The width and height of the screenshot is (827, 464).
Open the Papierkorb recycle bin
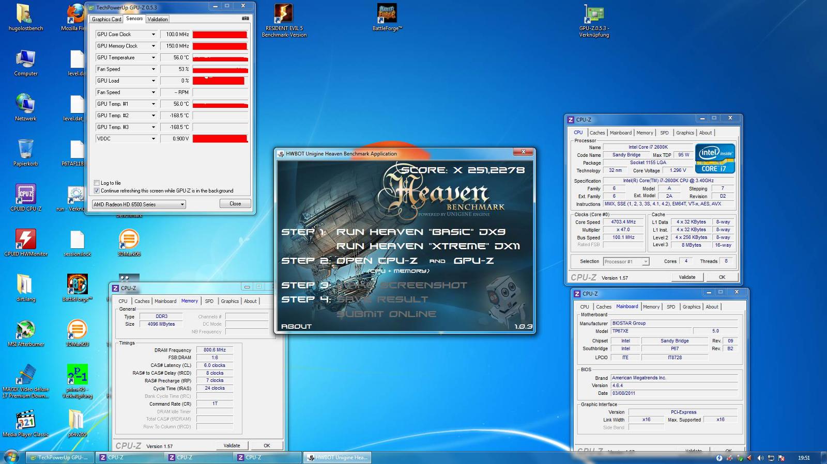25,153
